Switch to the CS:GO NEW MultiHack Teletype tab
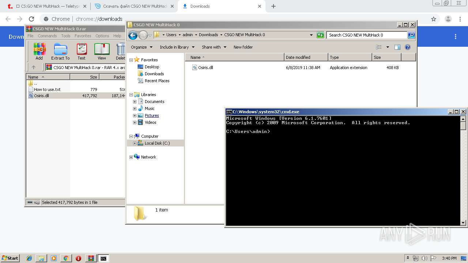This screenshot has width=468, height=263. 48,6
